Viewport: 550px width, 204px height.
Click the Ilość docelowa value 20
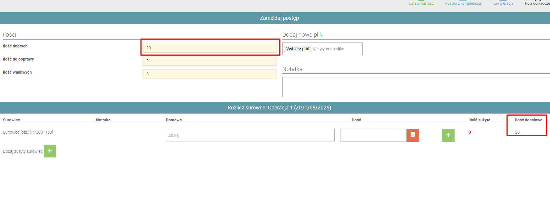(517, 132)
